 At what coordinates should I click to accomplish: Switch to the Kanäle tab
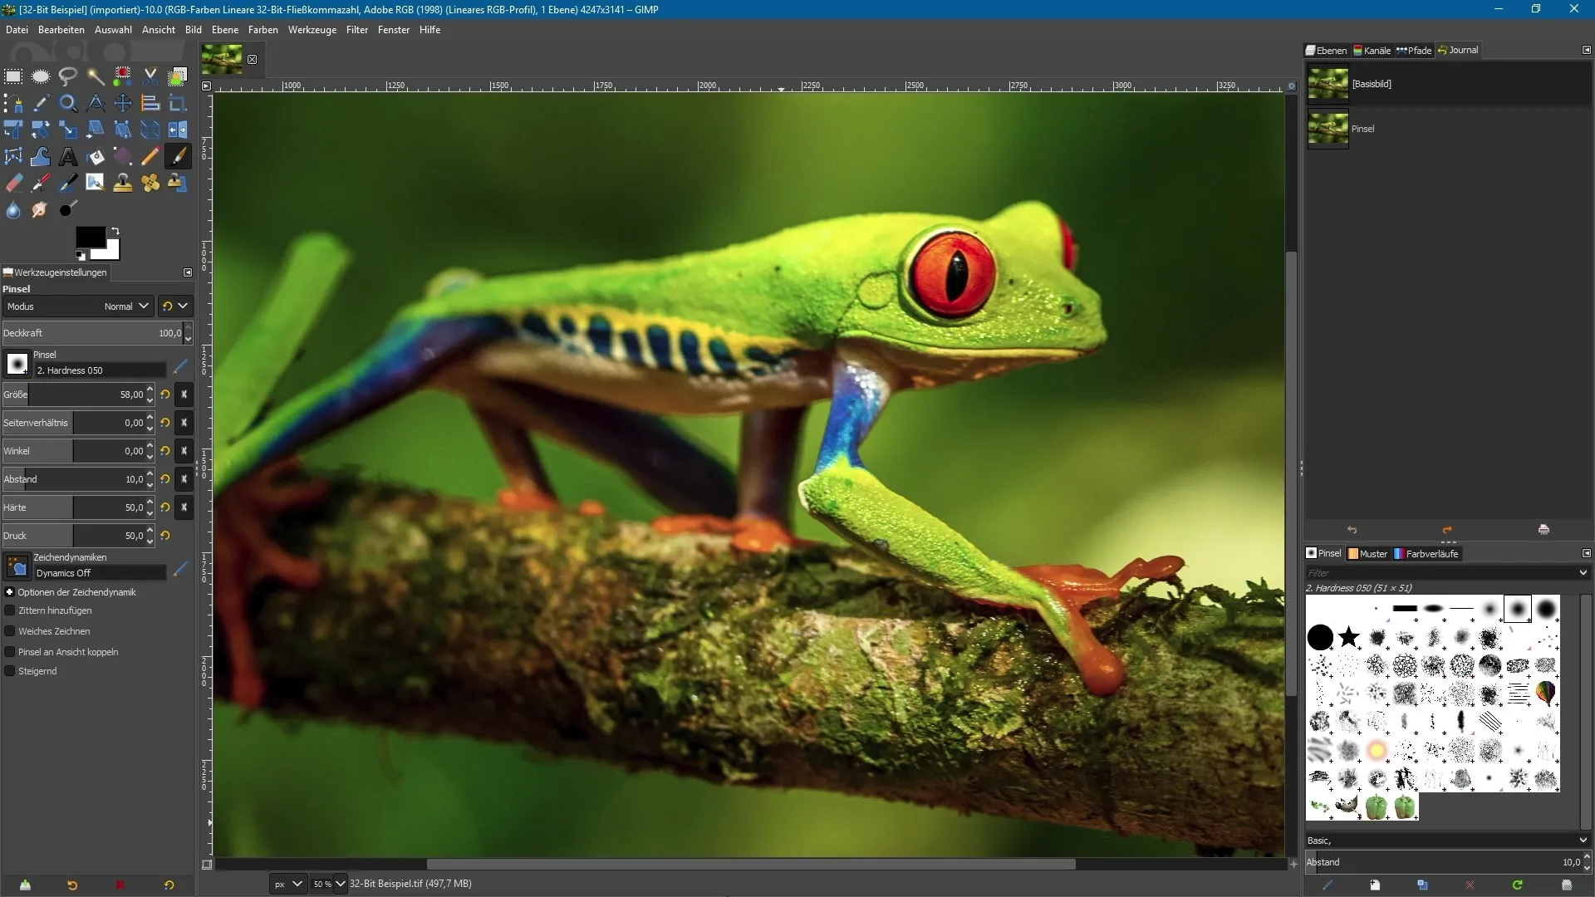coord(1372,50)
